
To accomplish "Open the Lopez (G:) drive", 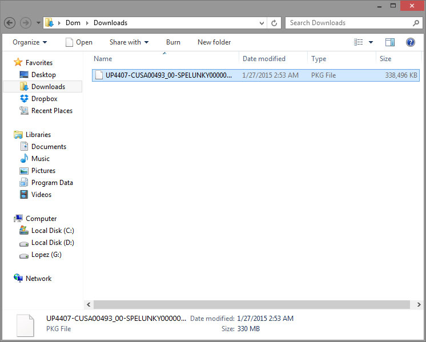I will click(46, 255).
